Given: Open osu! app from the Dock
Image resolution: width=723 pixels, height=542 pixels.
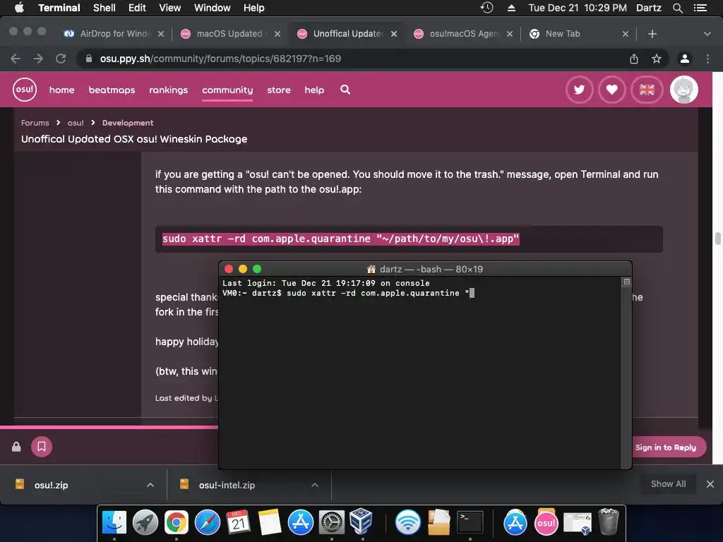Looking at the screenshot, I should [546, 523].
